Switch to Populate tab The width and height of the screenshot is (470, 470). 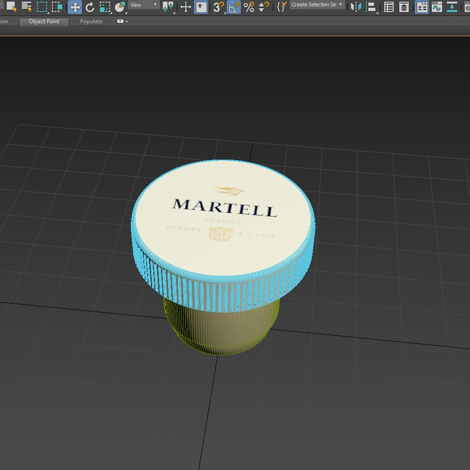(x=91, y=21)
